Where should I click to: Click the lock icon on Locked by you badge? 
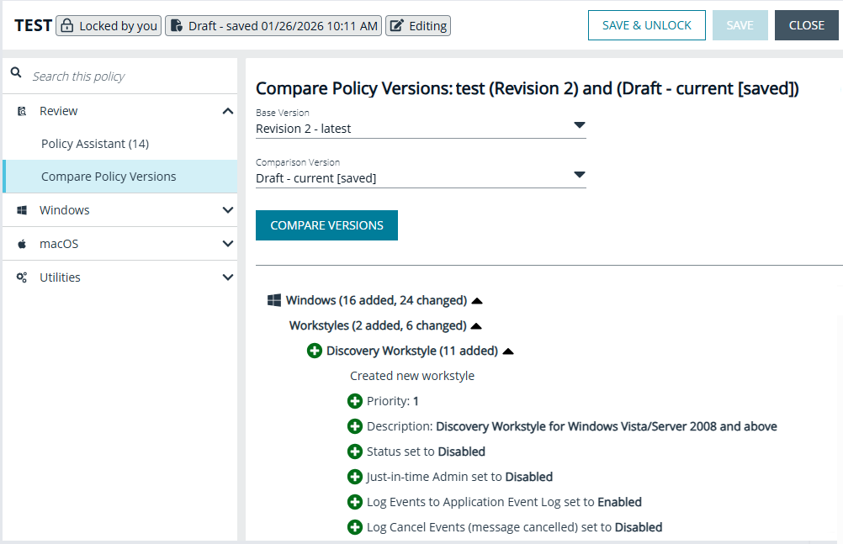coord(67,25)
